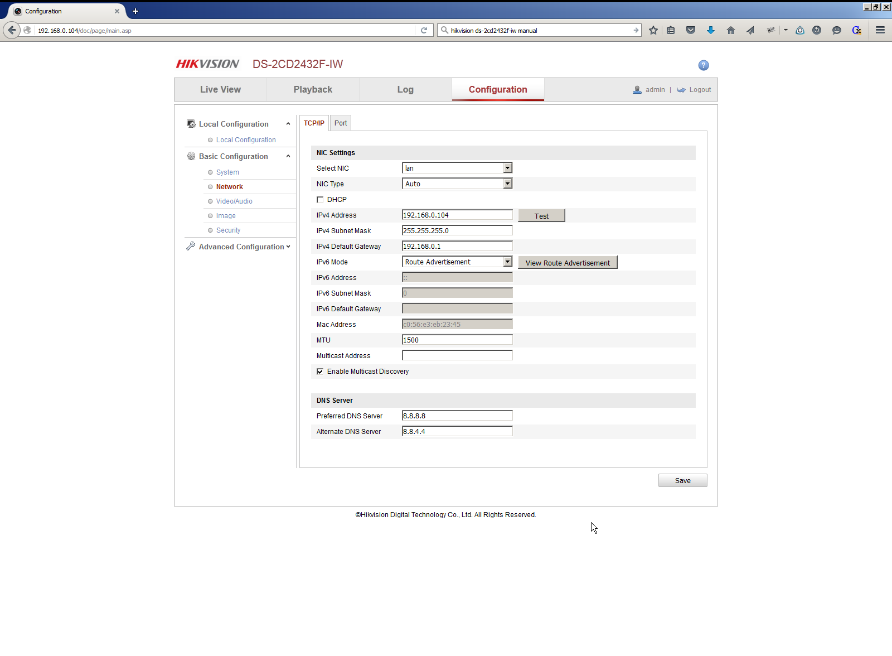
Task: Open the Video/Audio settings link
Action: point(234,201)
